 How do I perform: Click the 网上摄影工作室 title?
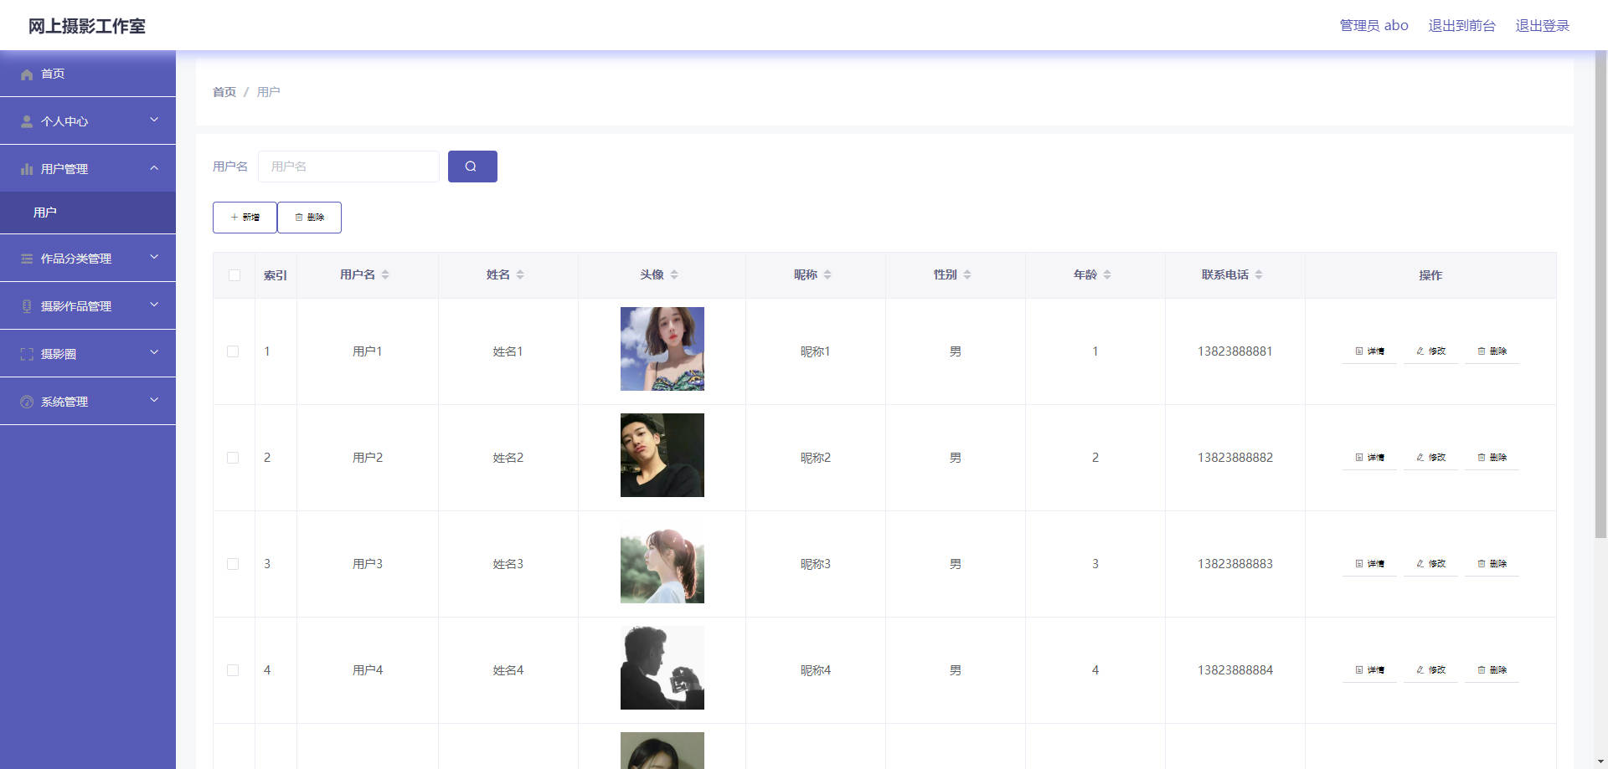pyautogui.click(x=87, y=26)
